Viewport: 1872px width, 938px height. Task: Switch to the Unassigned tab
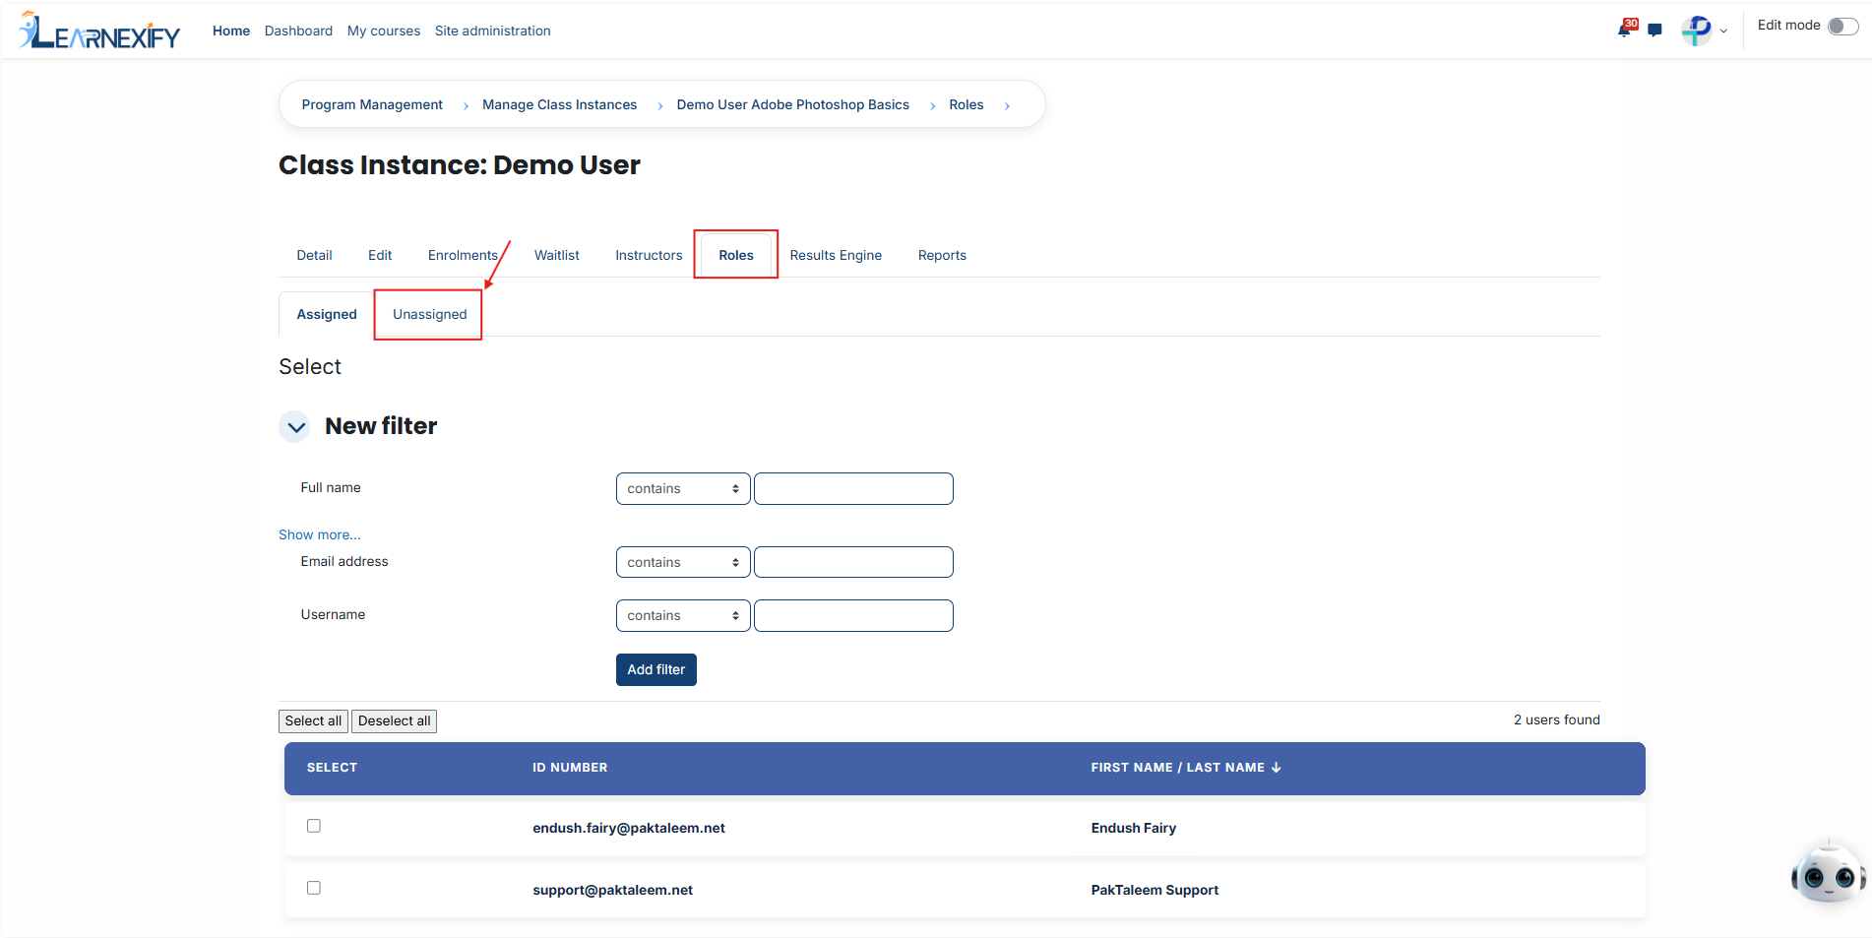[429, 315]
